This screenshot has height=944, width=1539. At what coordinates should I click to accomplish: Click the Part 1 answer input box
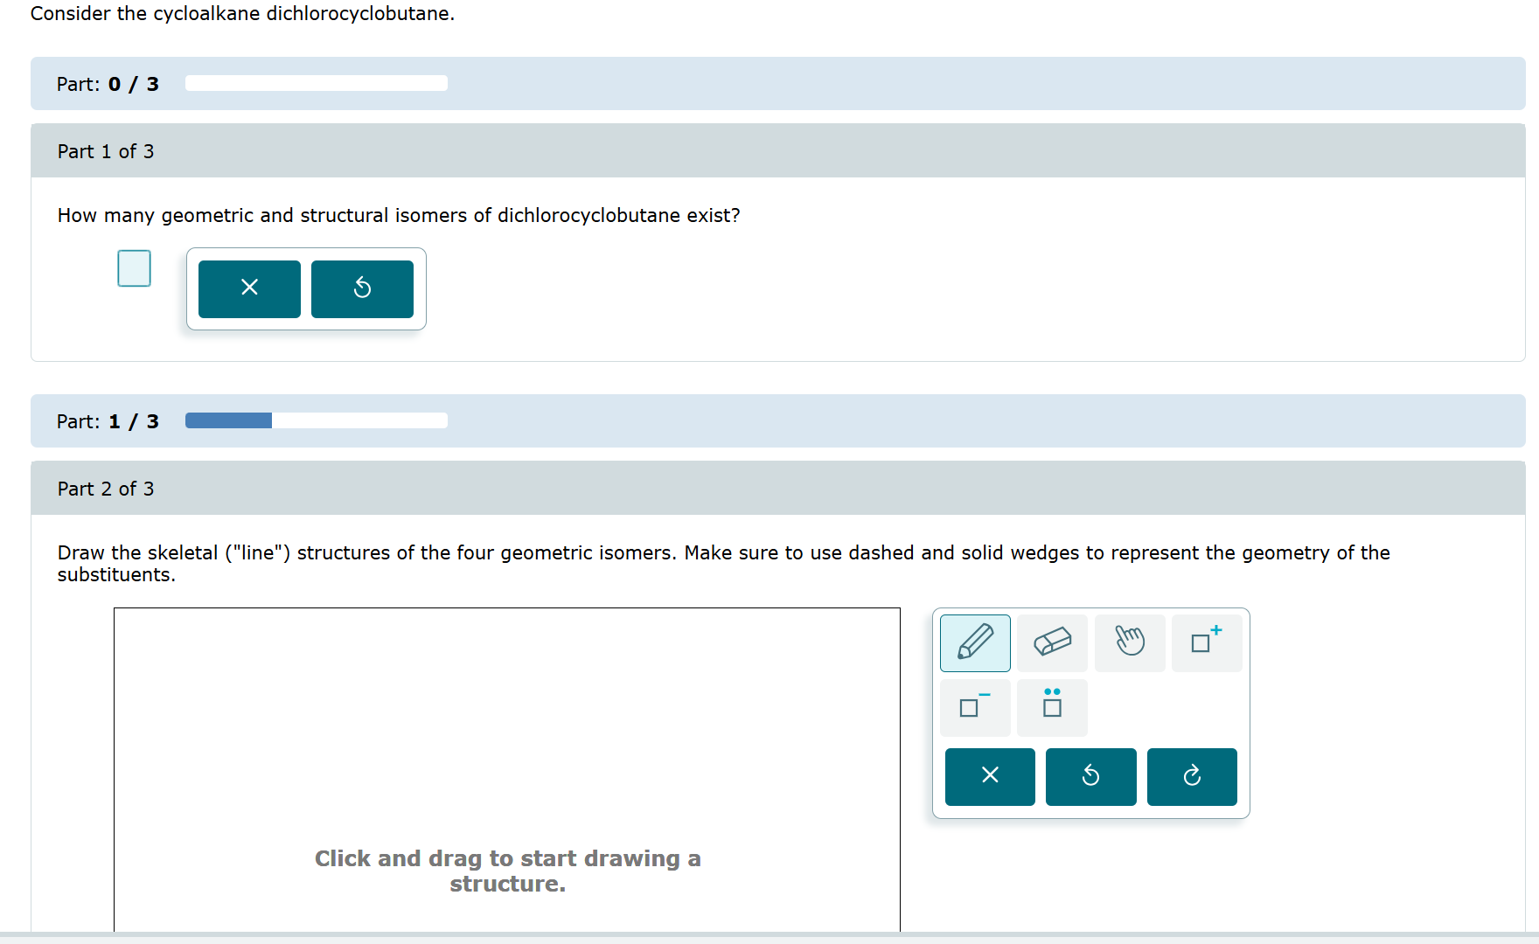click(x=134, y=268)
